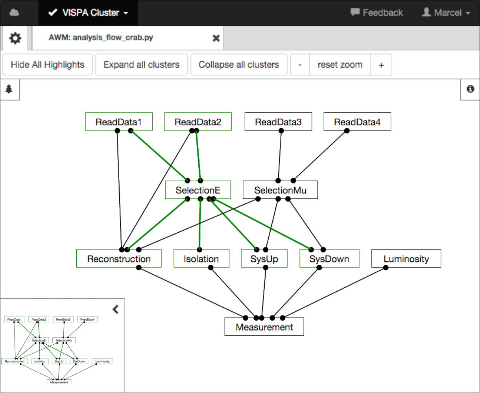Zoom out with the minus button
The width and height of the screenshot is (480, 393).
[300, 65]
